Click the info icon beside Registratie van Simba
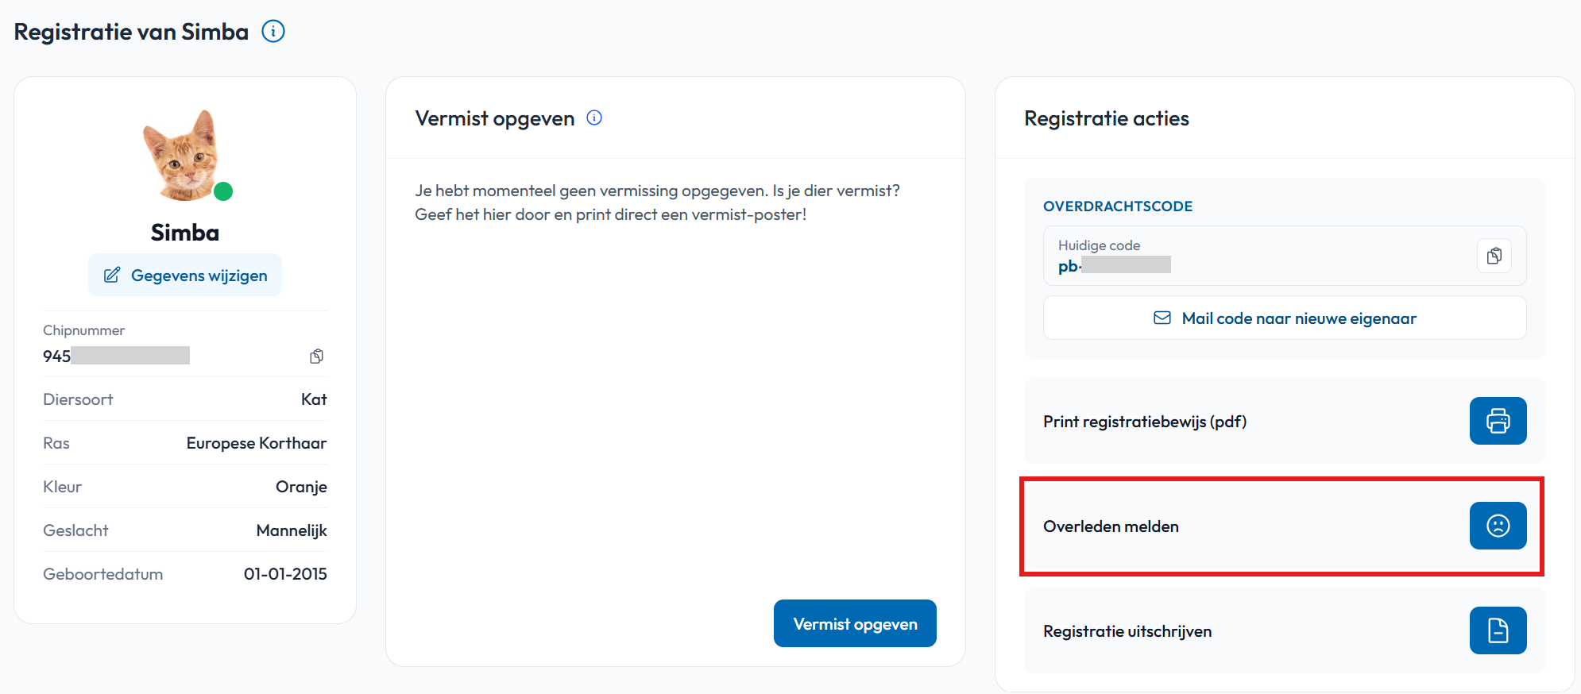 [x=273, y=32]
